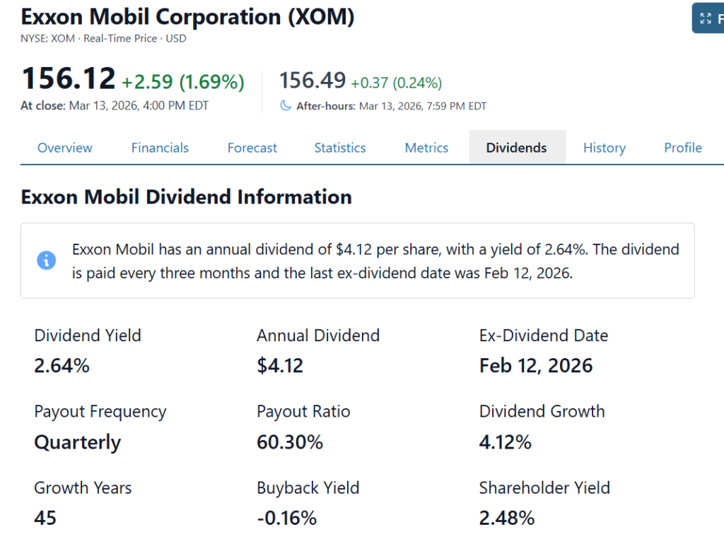Click the Ex-Dividend Date Feb 12, 2026
The width and height of the screenshot is (724, 539).
(x=536, y=366)
